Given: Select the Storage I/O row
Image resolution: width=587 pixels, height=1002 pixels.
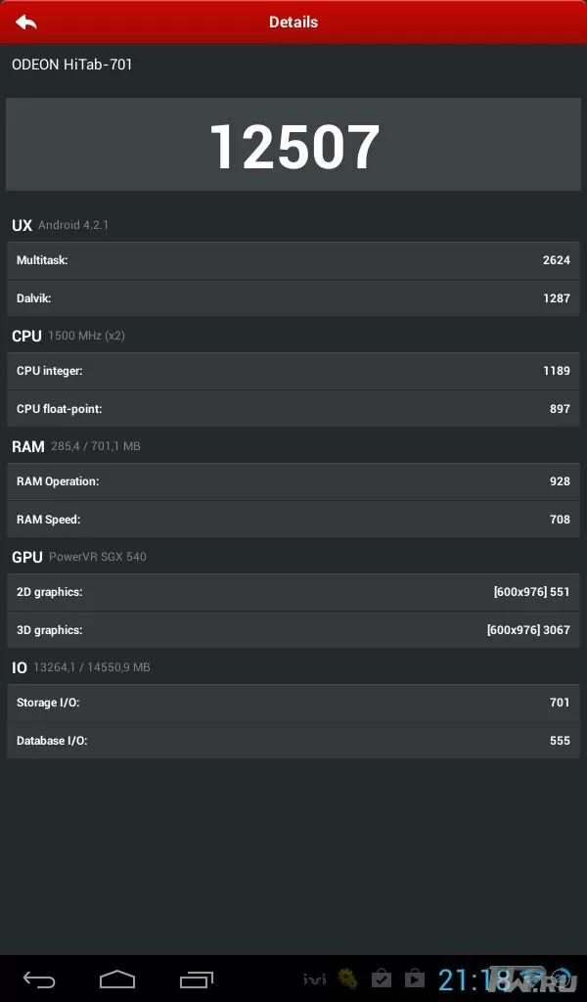Looking at the screenshot, I should coord(293,703).
